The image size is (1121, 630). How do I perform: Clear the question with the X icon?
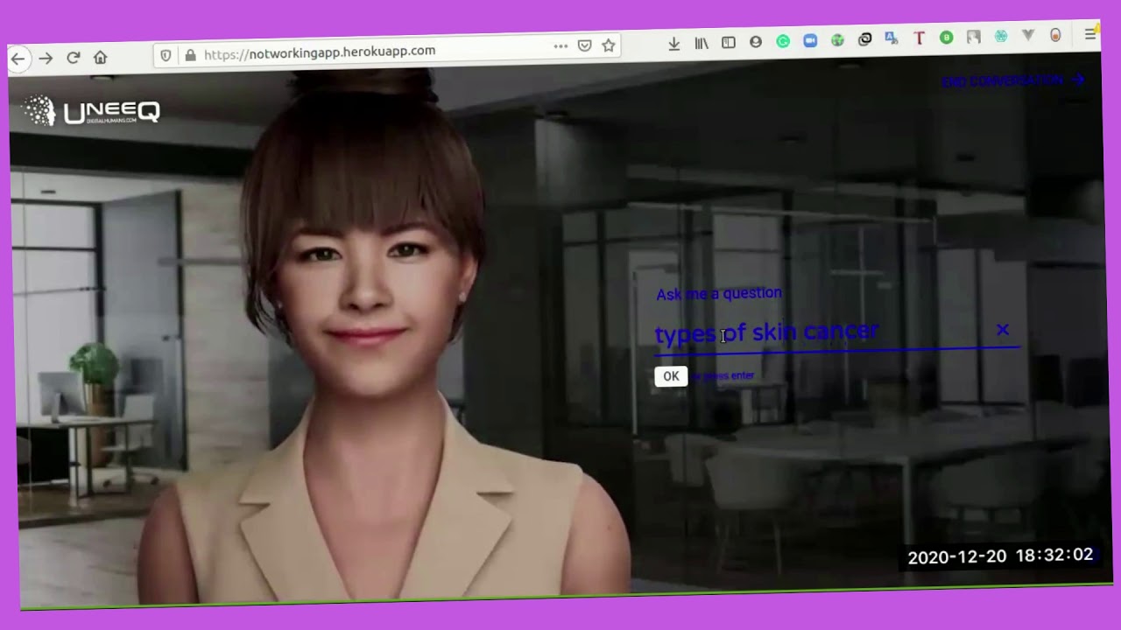tap(1003, 330)
